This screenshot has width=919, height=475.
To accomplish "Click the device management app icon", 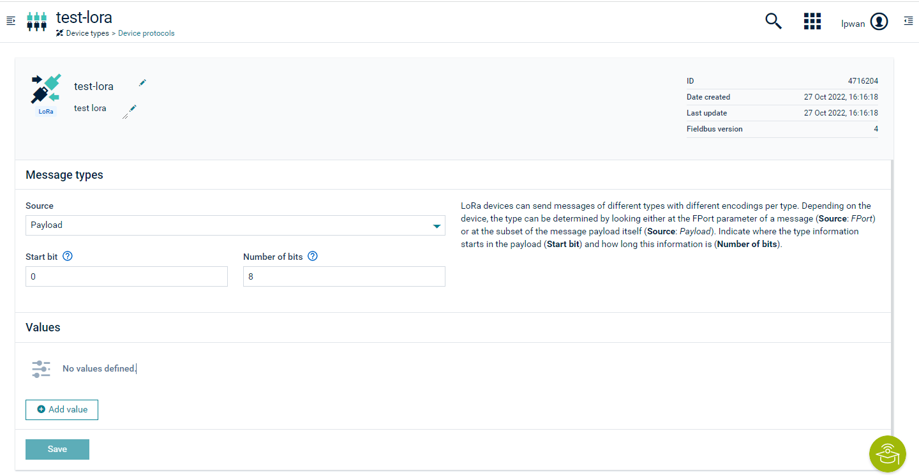I will coord(36,21).
